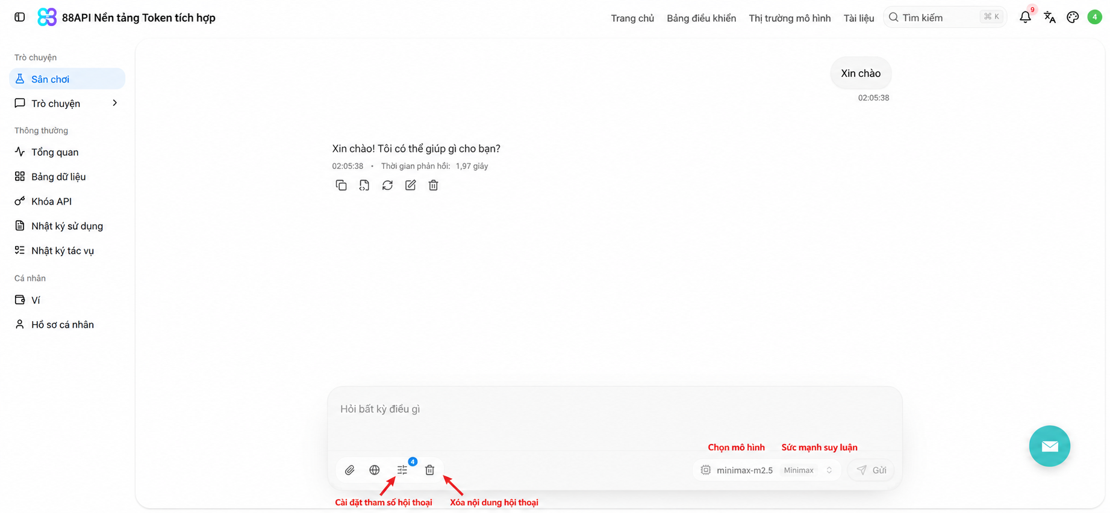Open the floating mail contact button
This screenshot has width=1110, height=513.
pyautogui.click(x=1049, y=446)
